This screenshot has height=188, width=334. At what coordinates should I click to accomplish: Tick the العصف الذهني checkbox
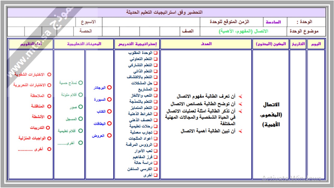click(156, 120)
